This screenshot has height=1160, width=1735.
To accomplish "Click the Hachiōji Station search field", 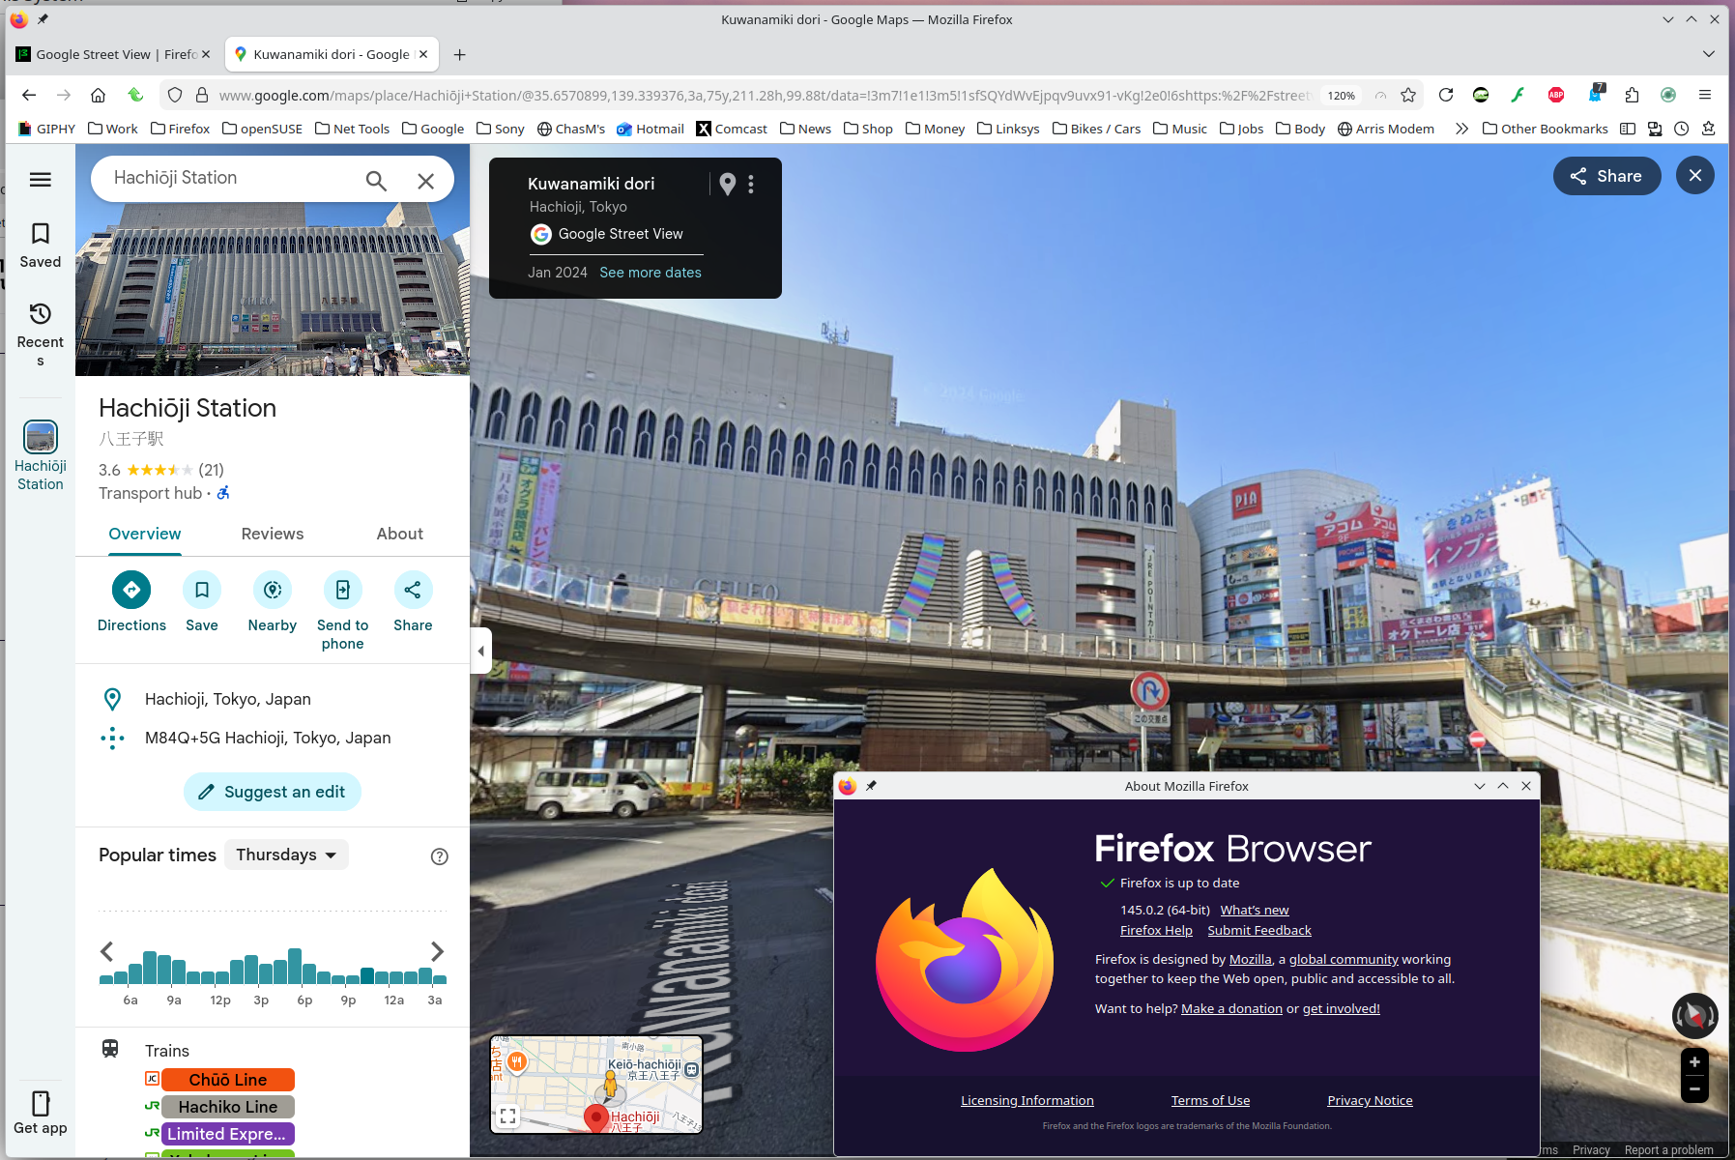I will (230, 178).
